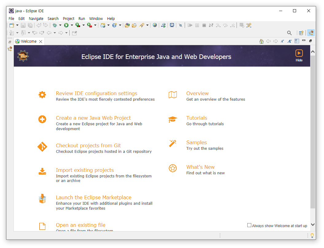Click the Run External Tools icon
The width and height of the screenshot is (324, 248).
[90, 25]
